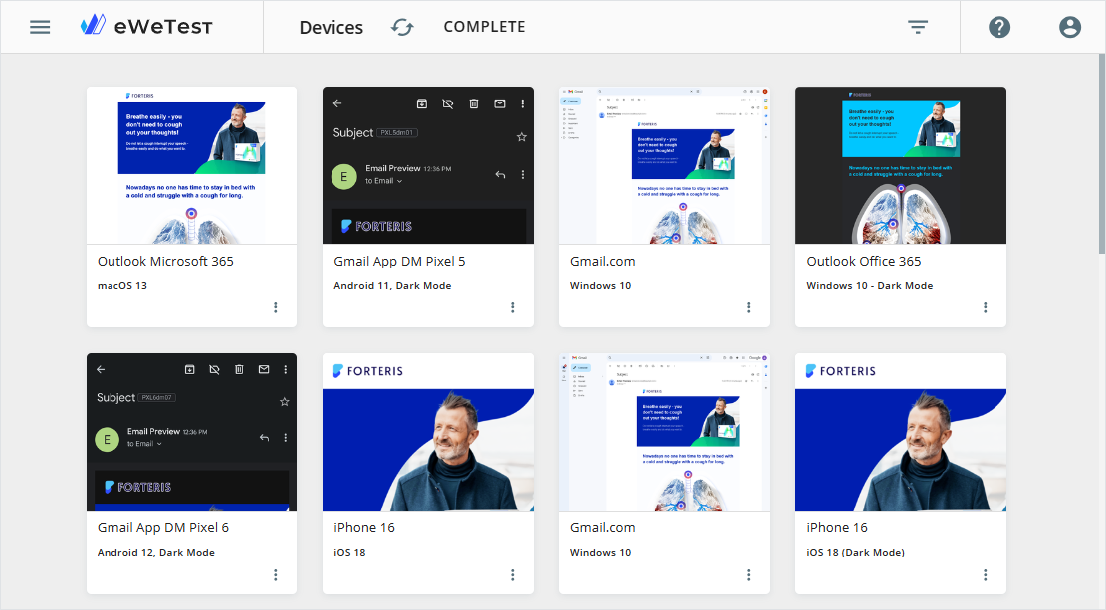
Task: Open more options for Outlook Microsoft 365 card
Action: [276, 307]
